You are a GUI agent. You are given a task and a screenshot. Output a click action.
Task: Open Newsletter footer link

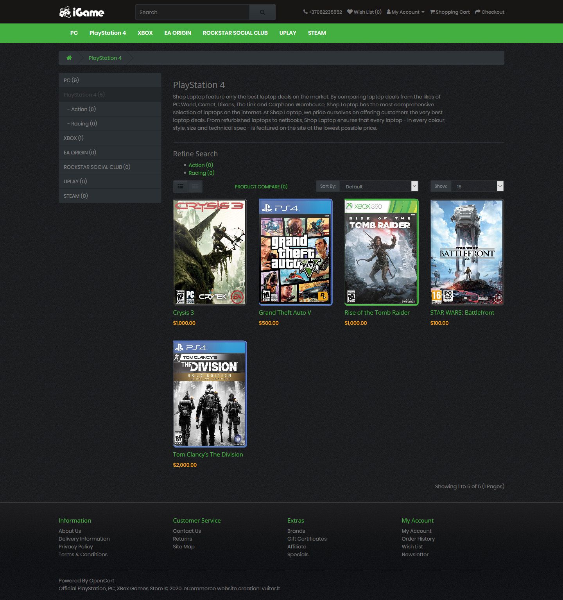[415, 554]
